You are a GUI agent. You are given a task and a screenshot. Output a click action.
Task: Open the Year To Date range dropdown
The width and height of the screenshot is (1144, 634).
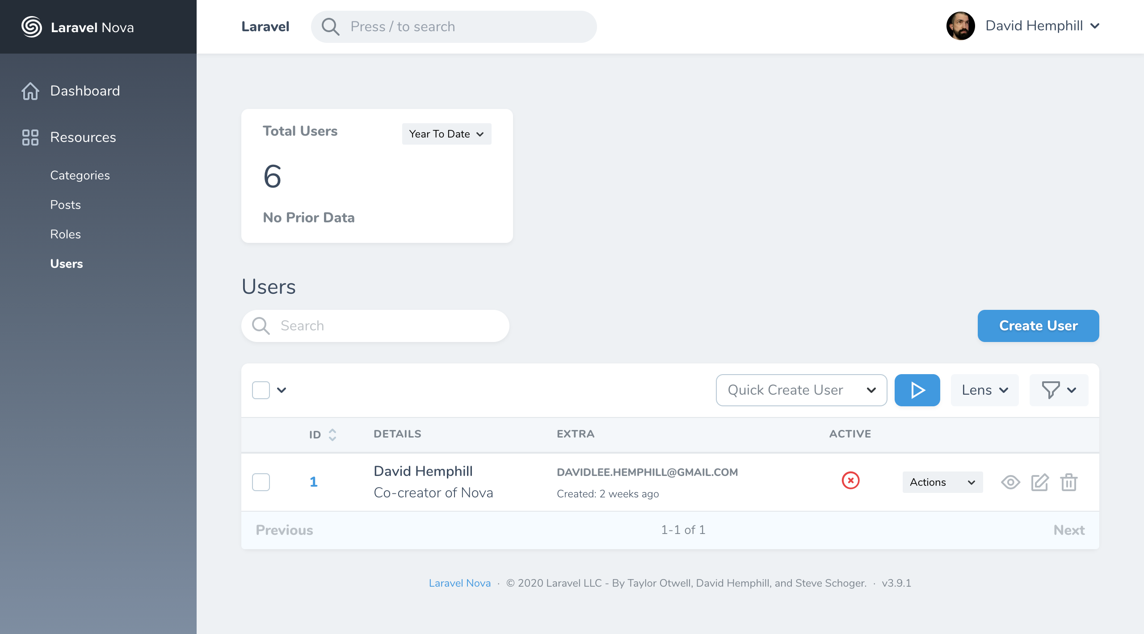point(447,134)
